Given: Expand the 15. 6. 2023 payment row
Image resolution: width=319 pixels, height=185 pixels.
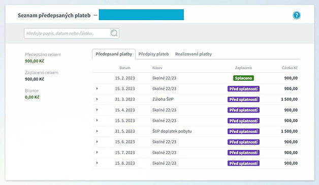Looking at the screenshot, I should pos(97,142).
